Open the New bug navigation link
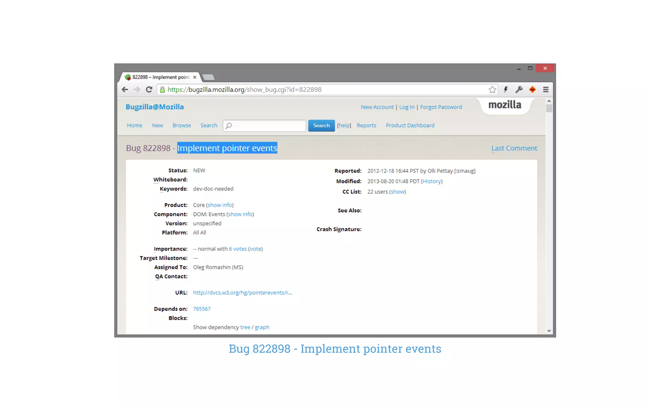Viewport: 650px width, 406px height. pyautogui.click(x=157, y=125)
